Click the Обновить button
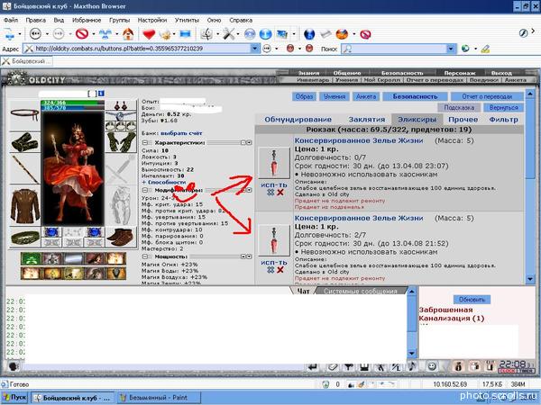The width and height of the screenshot is (541, 405). click(x=472, y=300)
